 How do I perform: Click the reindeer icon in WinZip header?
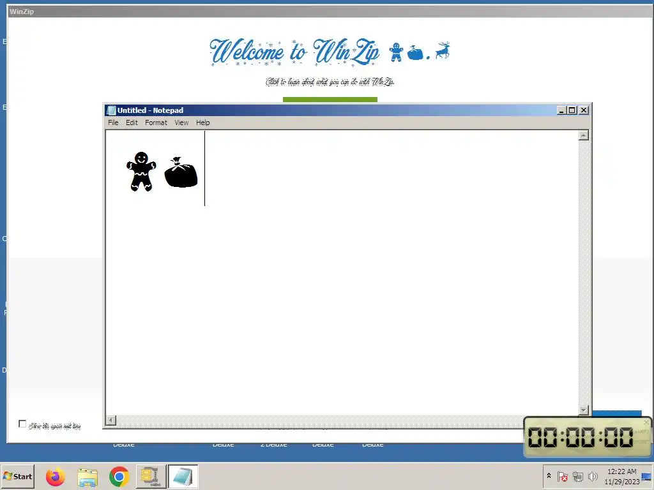[x=443, y=50]
